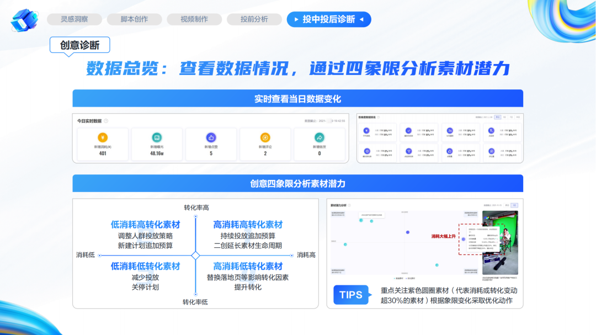This screenshot has height=335, width=596.
Task: Click the orange 新增评论 comment icon
Action: [265, 137]
